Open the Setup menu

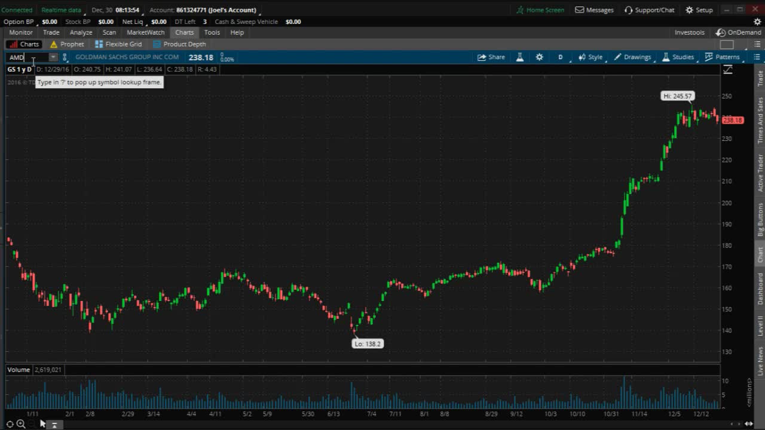(699, 10)
